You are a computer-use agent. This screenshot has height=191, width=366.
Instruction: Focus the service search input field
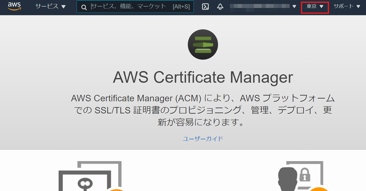(135, 7)
